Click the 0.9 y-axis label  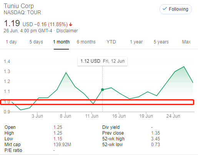7,112
